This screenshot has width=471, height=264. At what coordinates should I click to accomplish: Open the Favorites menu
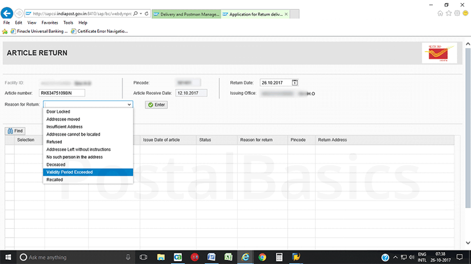(49, 22)
